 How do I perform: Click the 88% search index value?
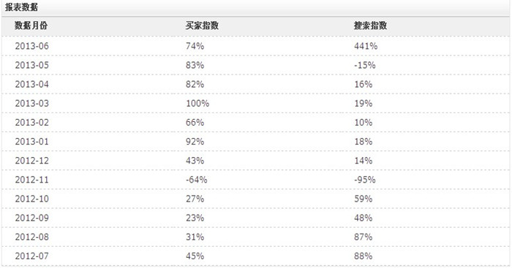[x=364, y=256]
